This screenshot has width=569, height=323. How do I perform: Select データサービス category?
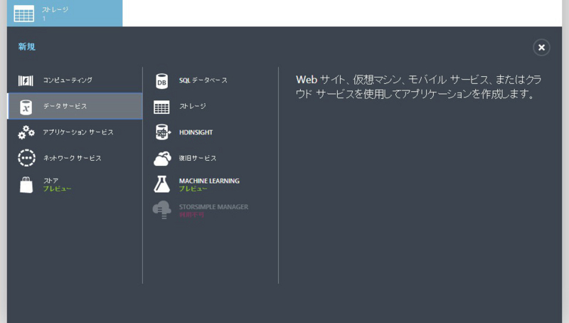tap(75, 106)
